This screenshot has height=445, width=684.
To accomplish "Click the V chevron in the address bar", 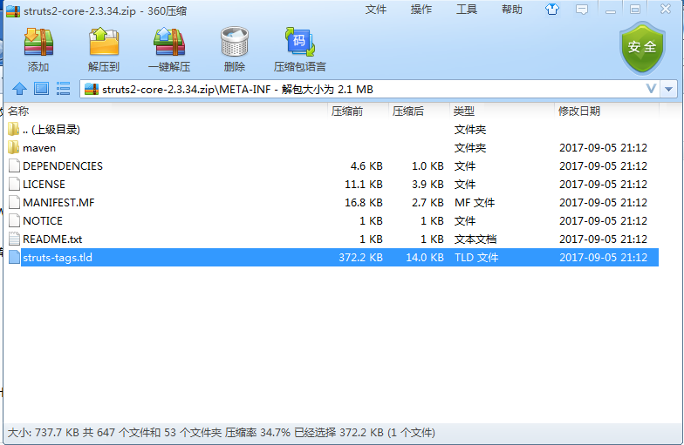I will coord(651,89).
